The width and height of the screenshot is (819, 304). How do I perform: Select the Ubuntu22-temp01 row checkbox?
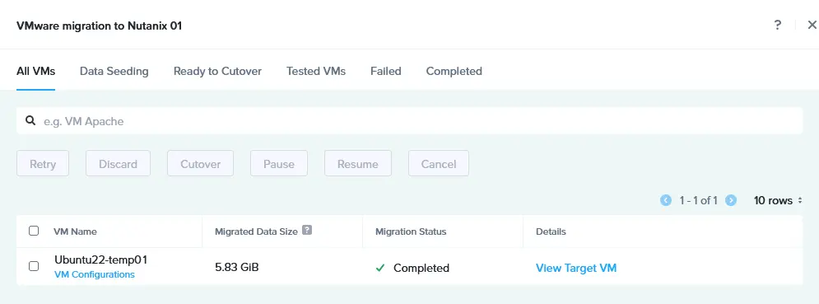click(x=34, y=266)
